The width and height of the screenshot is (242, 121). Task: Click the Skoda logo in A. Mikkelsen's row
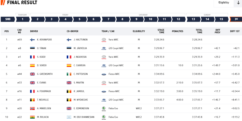104,108
